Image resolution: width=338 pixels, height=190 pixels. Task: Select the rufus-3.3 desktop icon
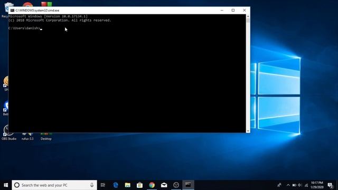point(27,136)
